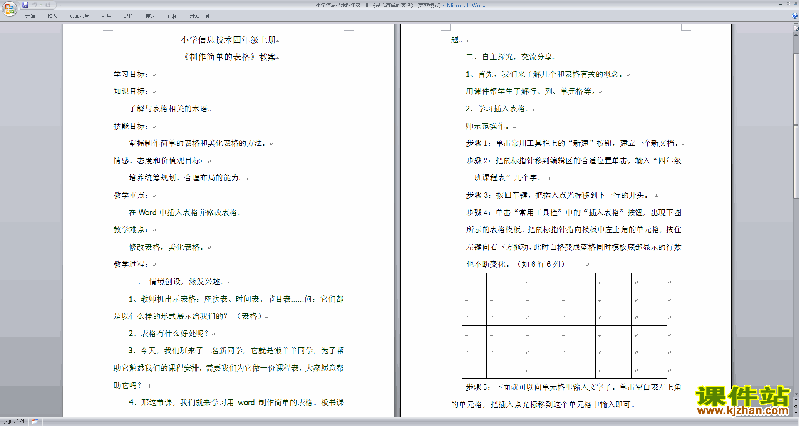Select the 视图 ribbon tab
Image resolution: width=799 pixels, height=426 pixels.
172,16
